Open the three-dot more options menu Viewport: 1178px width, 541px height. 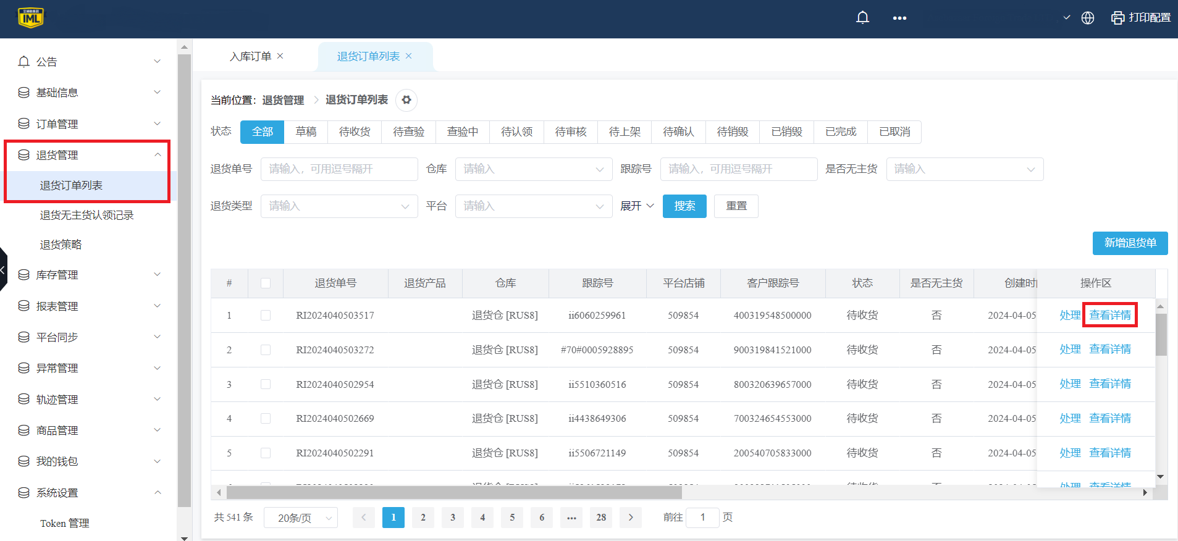899,18
